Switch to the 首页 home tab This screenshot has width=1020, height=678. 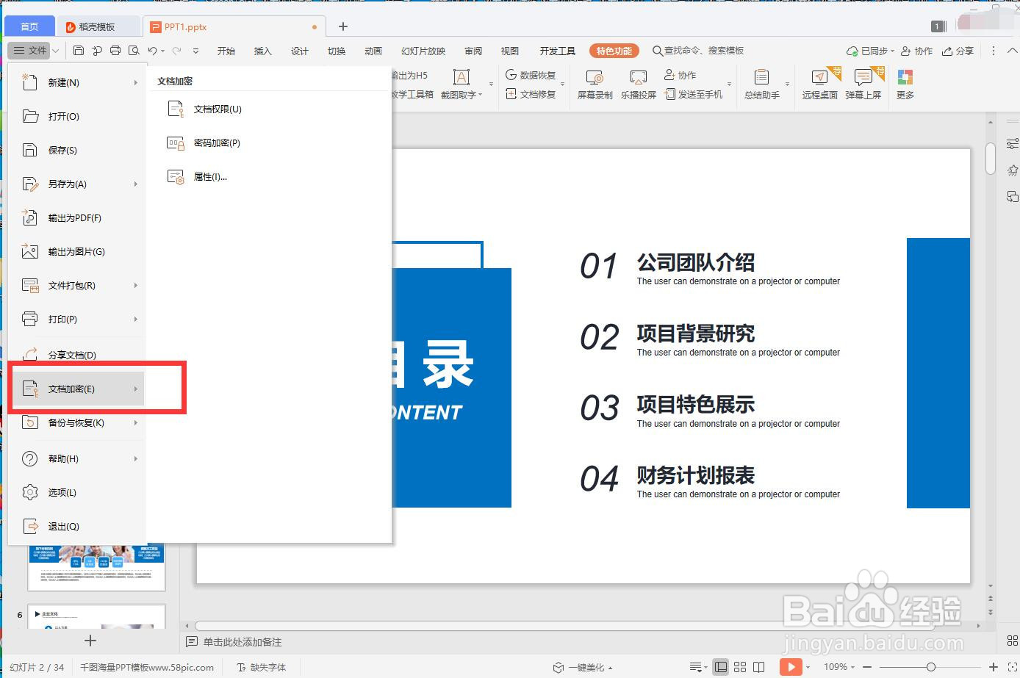point(29,26)
